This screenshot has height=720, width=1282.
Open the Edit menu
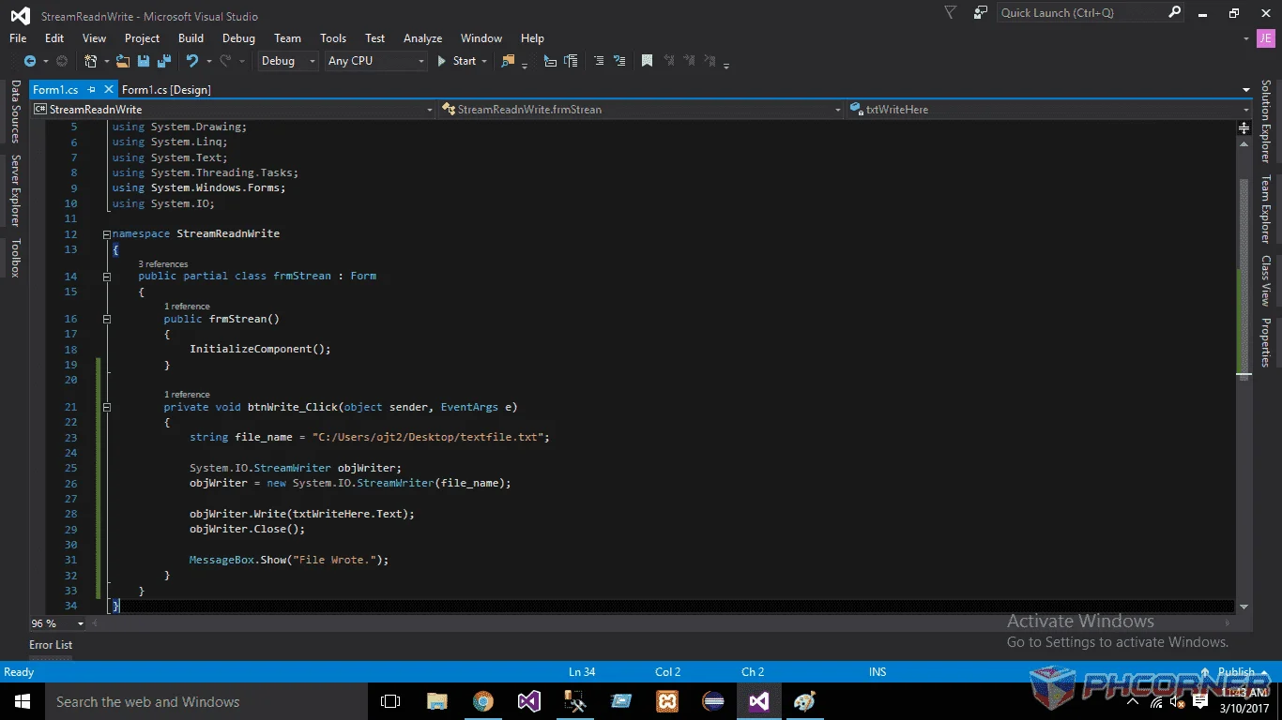click(54, 38)
